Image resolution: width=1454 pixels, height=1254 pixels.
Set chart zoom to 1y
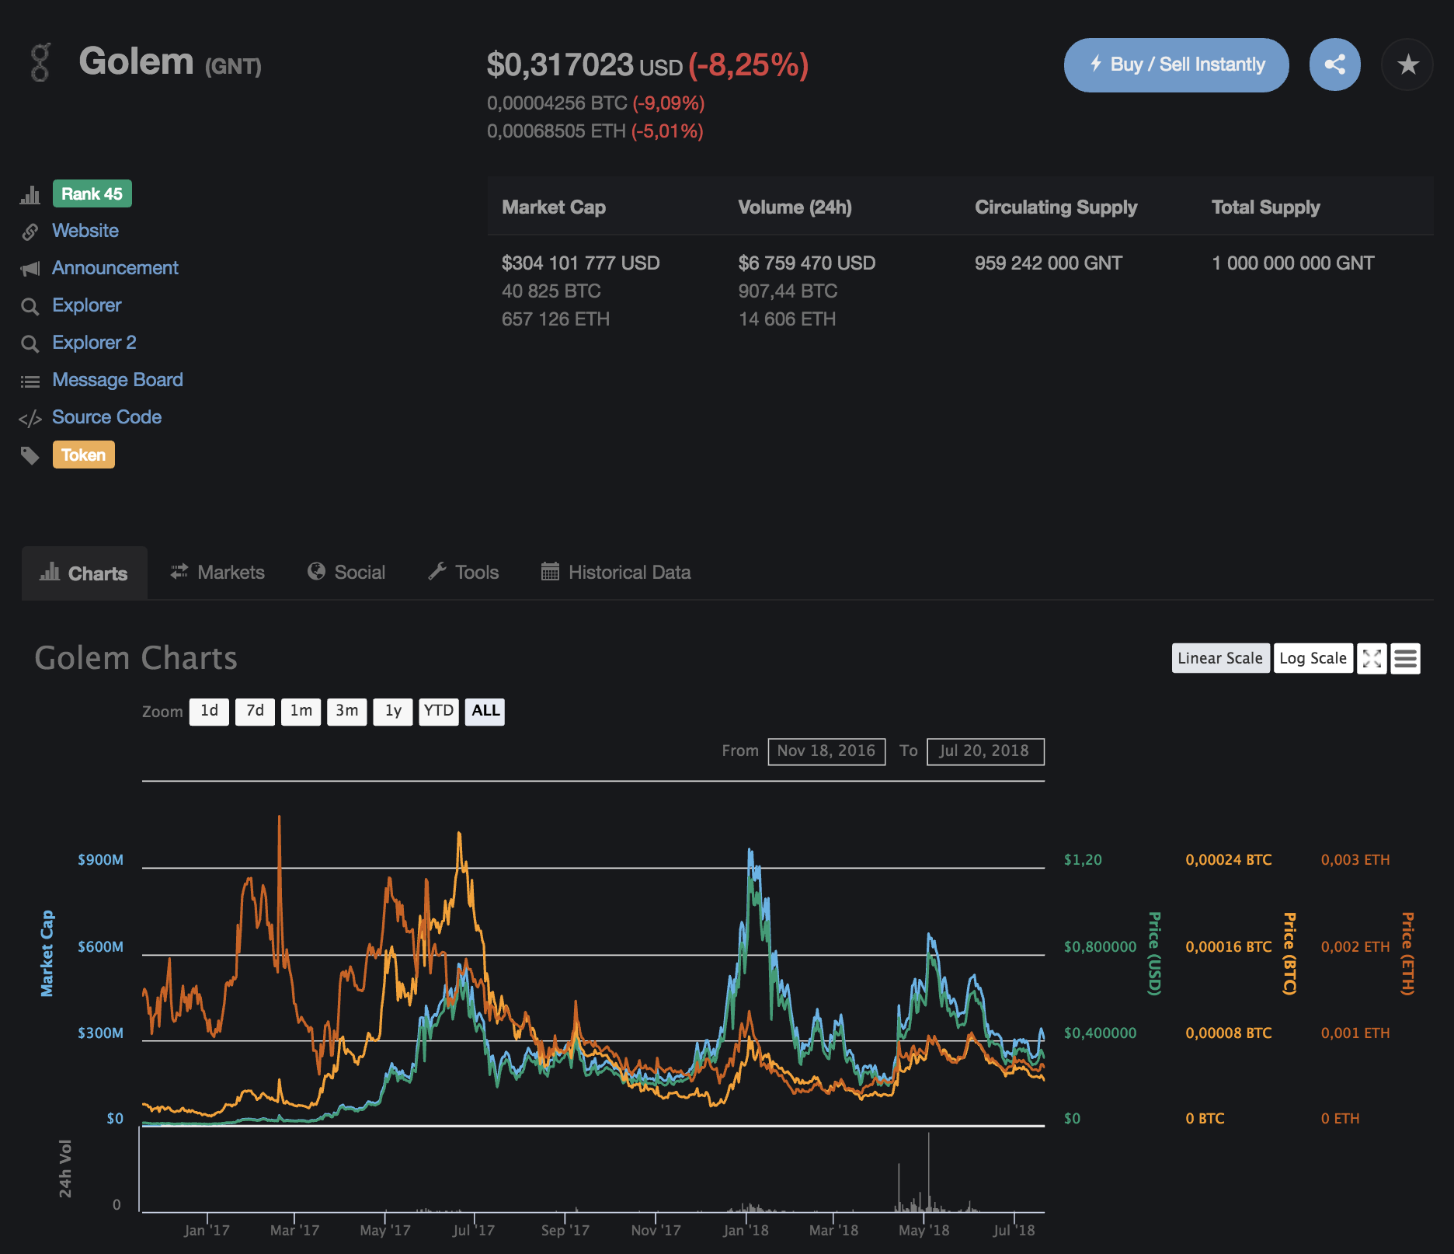pos(393,711)
